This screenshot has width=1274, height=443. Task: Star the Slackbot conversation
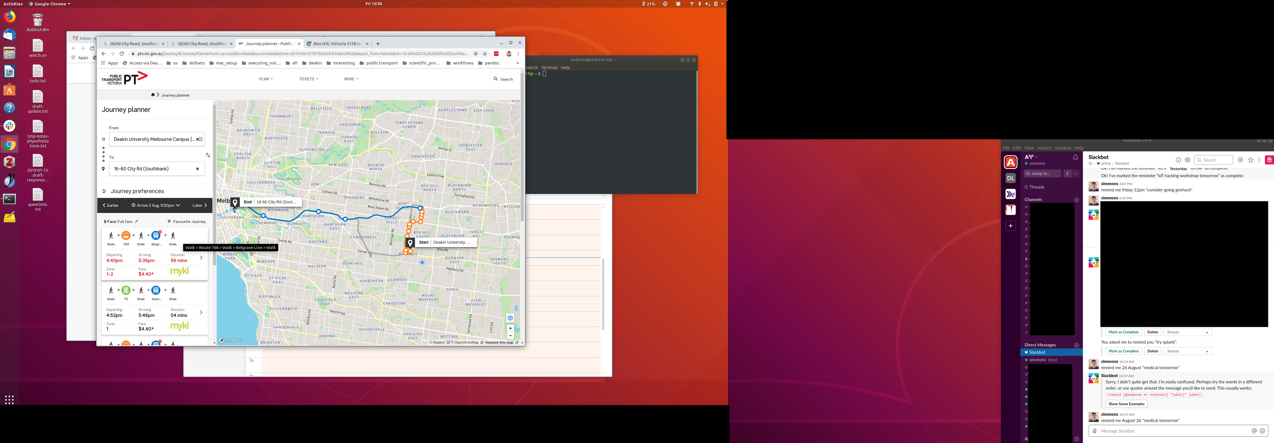1091,164
